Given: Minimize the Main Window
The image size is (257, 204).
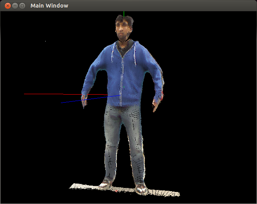Looking at the screenshot, I should pyautogui.click(x=15, y=6).
